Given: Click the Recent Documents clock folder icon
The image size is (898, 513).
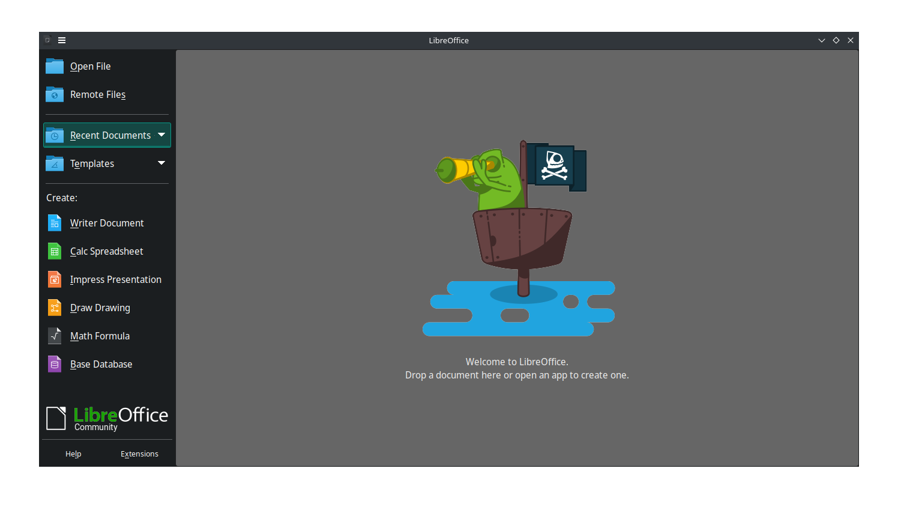Looking at the screenshot, I should coord(55,135).
